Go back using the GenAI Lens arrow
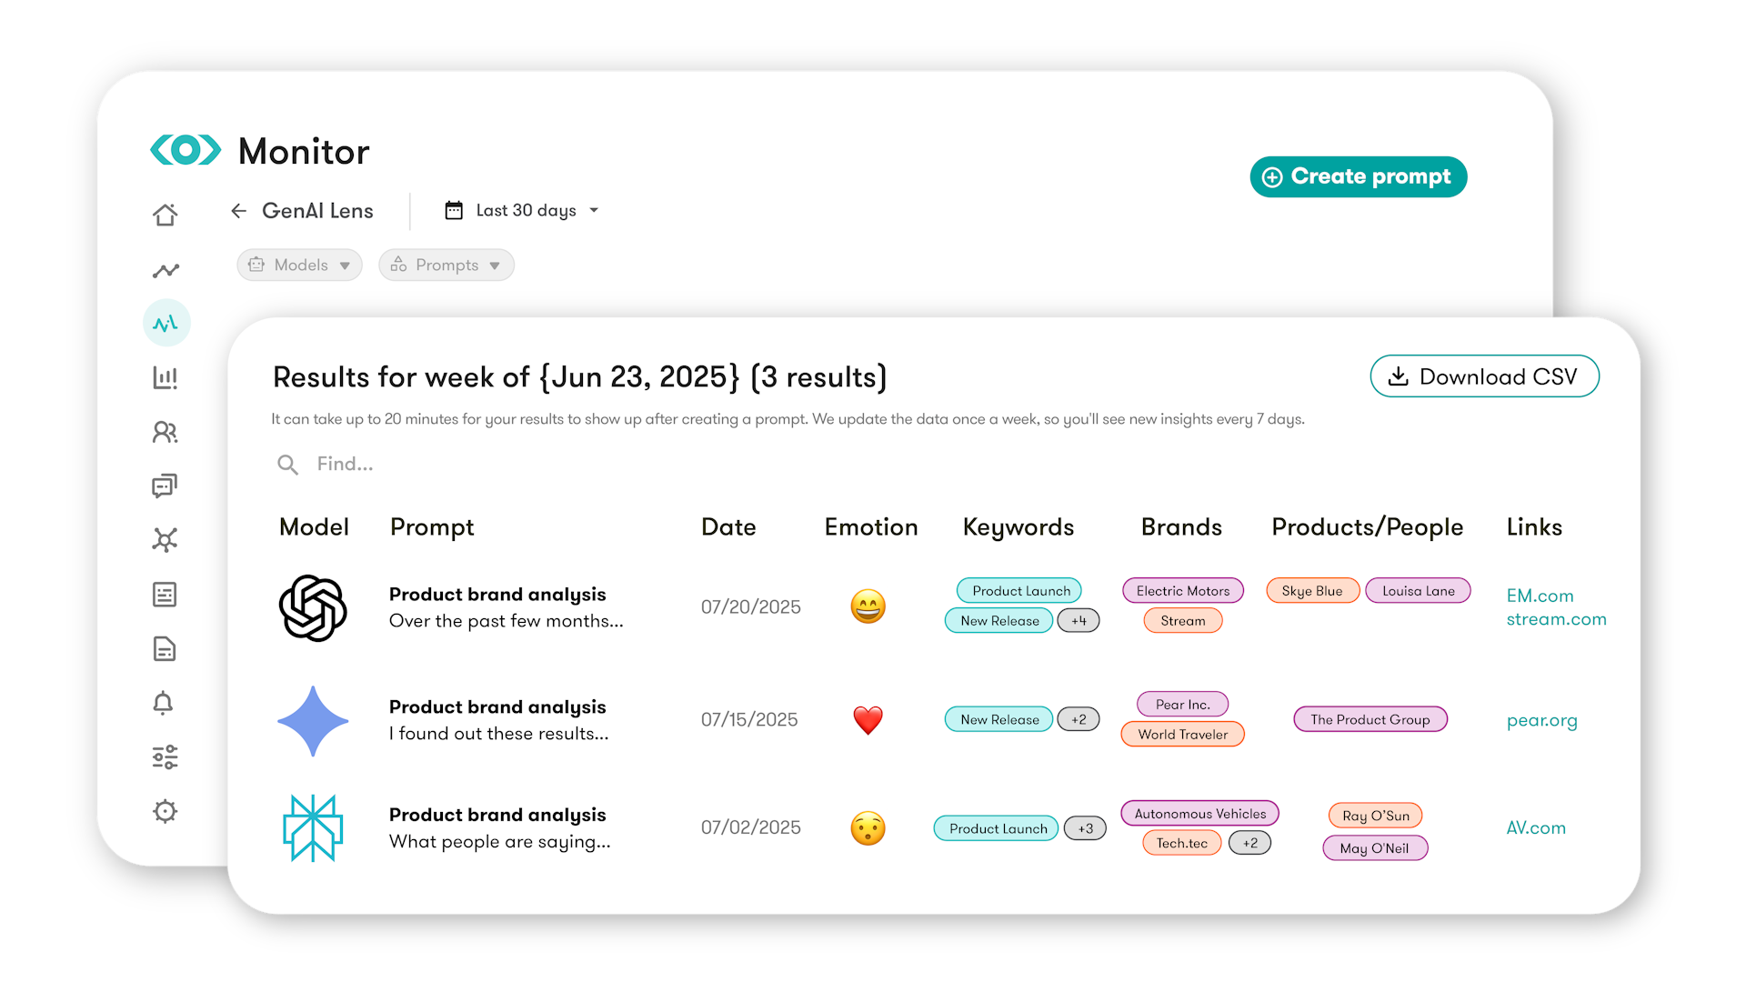The image size is (1746, 982). pyautogui.click(x=239, y=211)
